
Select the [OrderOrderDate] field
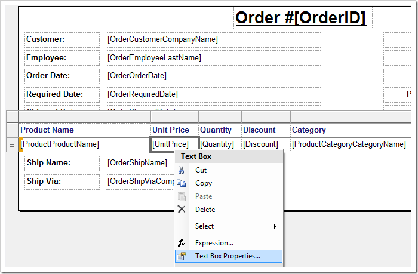tap(214, 76)
